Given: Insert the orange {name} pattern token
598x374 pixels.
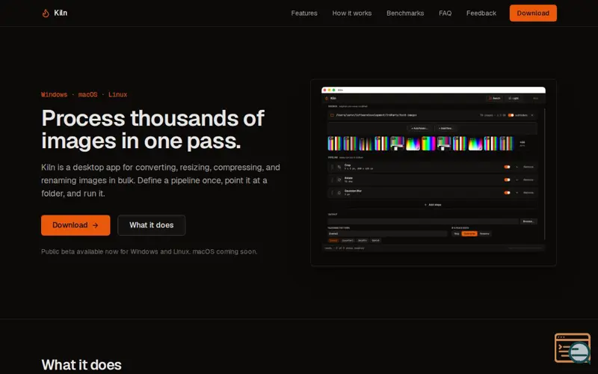Looking at the screenshot, I should [x=333, y=240].
